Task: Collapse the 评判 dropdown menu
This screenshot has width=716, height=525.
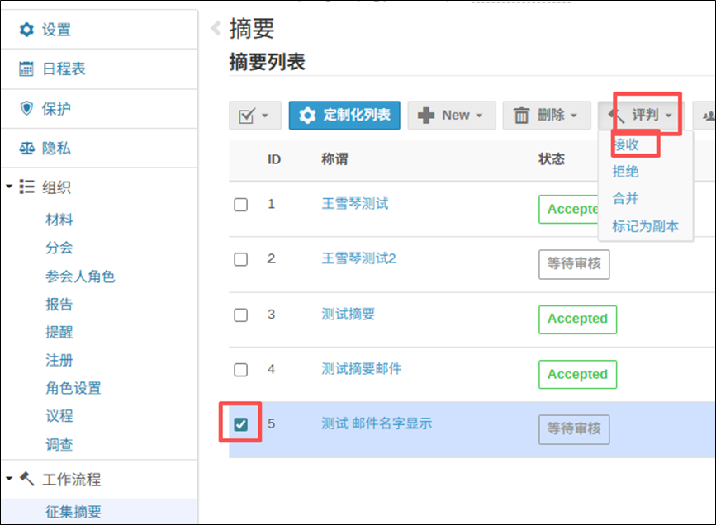Action: [647, 116]
